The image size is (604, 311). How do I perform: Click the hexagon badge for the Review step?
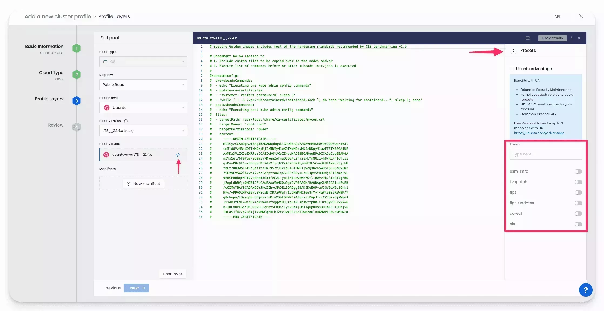pos(76,127)
